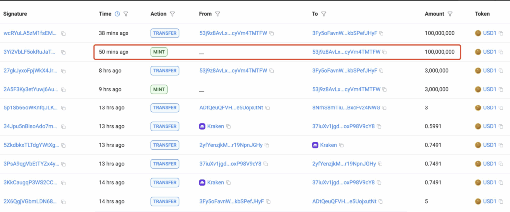The height and width of the screenshot is (212, 510).
Task: Copy the 5ZkdbkxTLTdgYWtXg signature
Action: pyautogui.click(x=63, y=145)
